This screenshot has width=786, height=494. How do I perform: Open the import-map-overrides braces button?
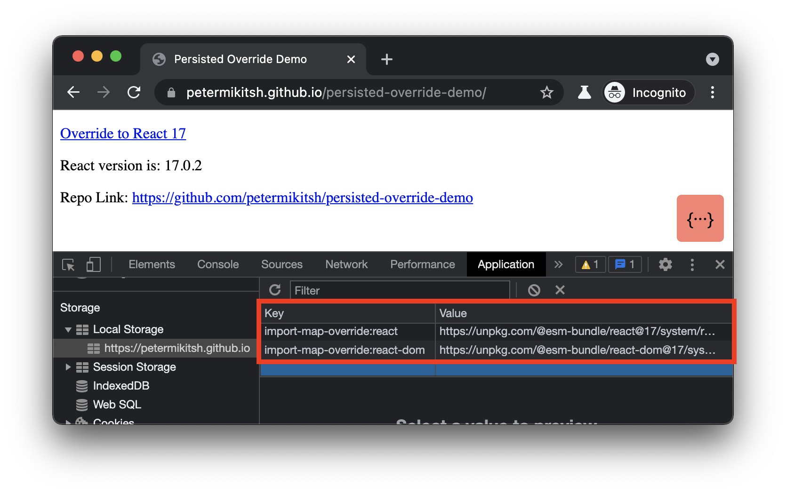700,218
